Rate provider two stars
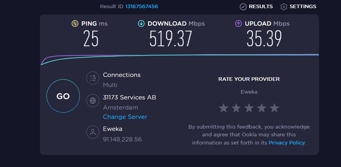This screenshot has width=341, height=167. click(236, 108)
